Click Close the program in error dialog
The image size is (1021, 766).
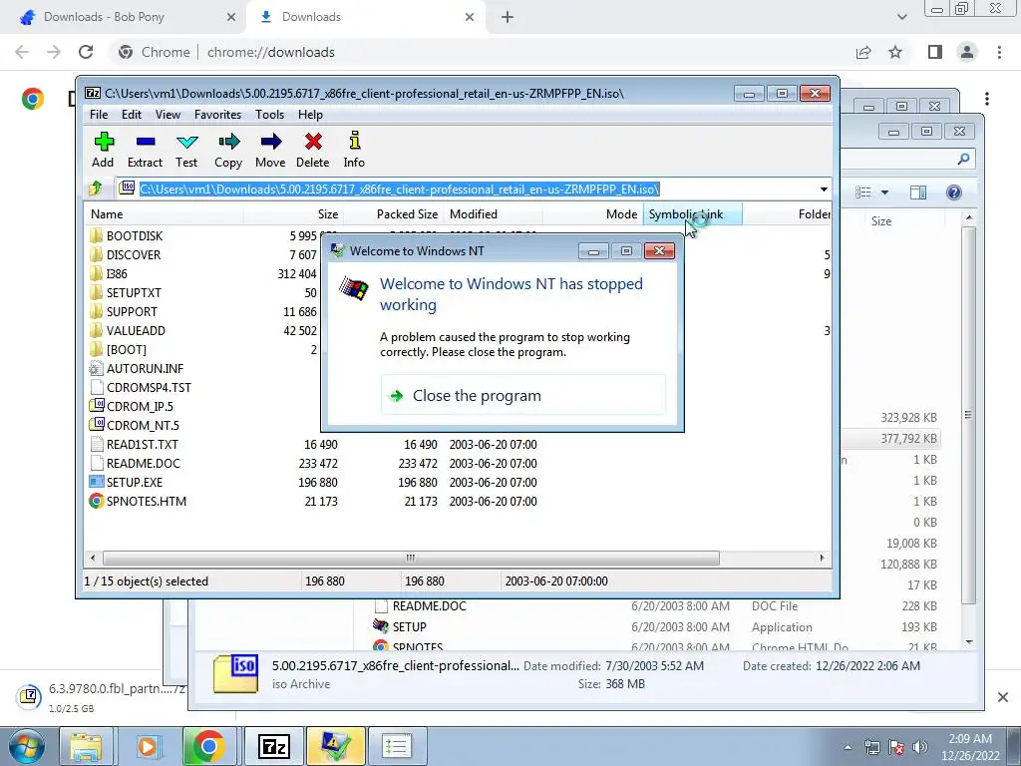pyautogui.click(x=523, y=395)
